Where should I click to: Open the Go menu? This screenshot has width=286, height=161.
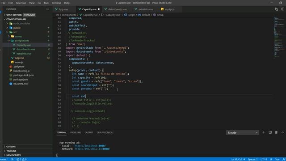coord(39,3)
